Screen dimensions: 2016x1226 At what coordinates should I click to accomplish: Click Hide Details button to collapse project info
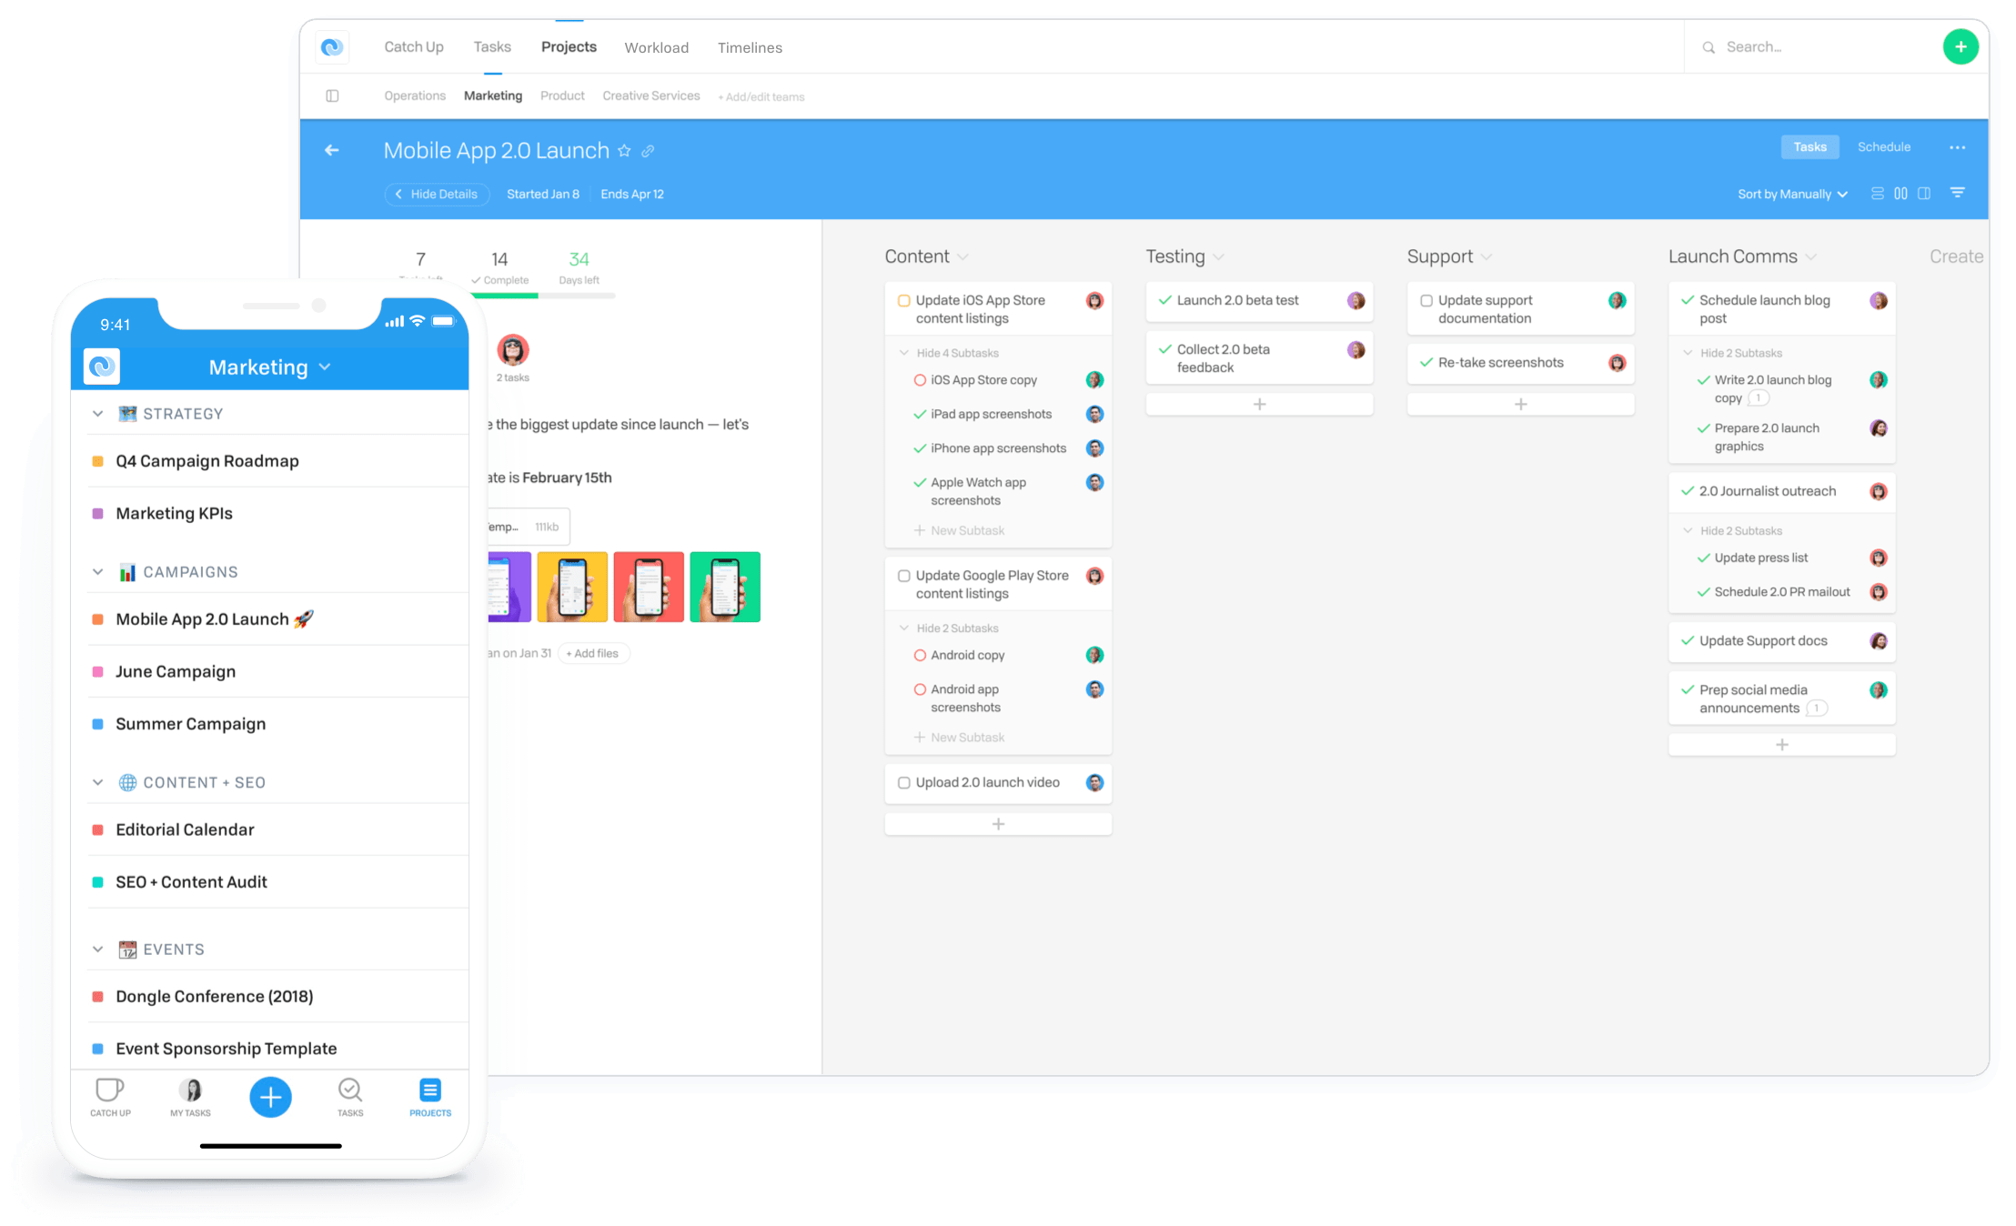click(x=435, y=195)
